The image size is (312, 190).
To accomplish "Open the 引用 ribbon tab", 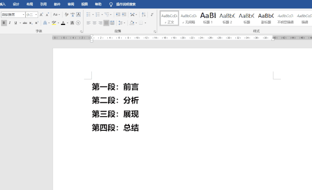I will click(x=43, y=4).
